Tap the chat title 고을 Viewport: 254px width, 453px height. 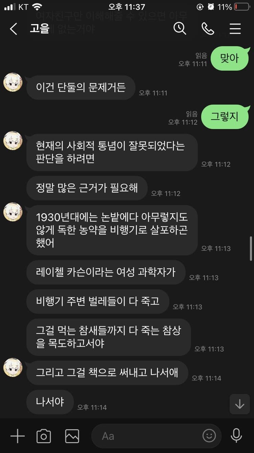pyautogui.click(x=39, y=29)
